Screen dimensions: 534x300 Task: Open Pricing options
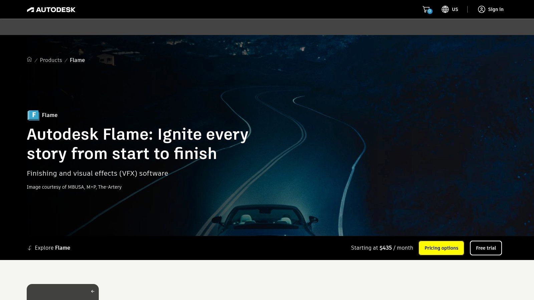click(x=441, y=248)
